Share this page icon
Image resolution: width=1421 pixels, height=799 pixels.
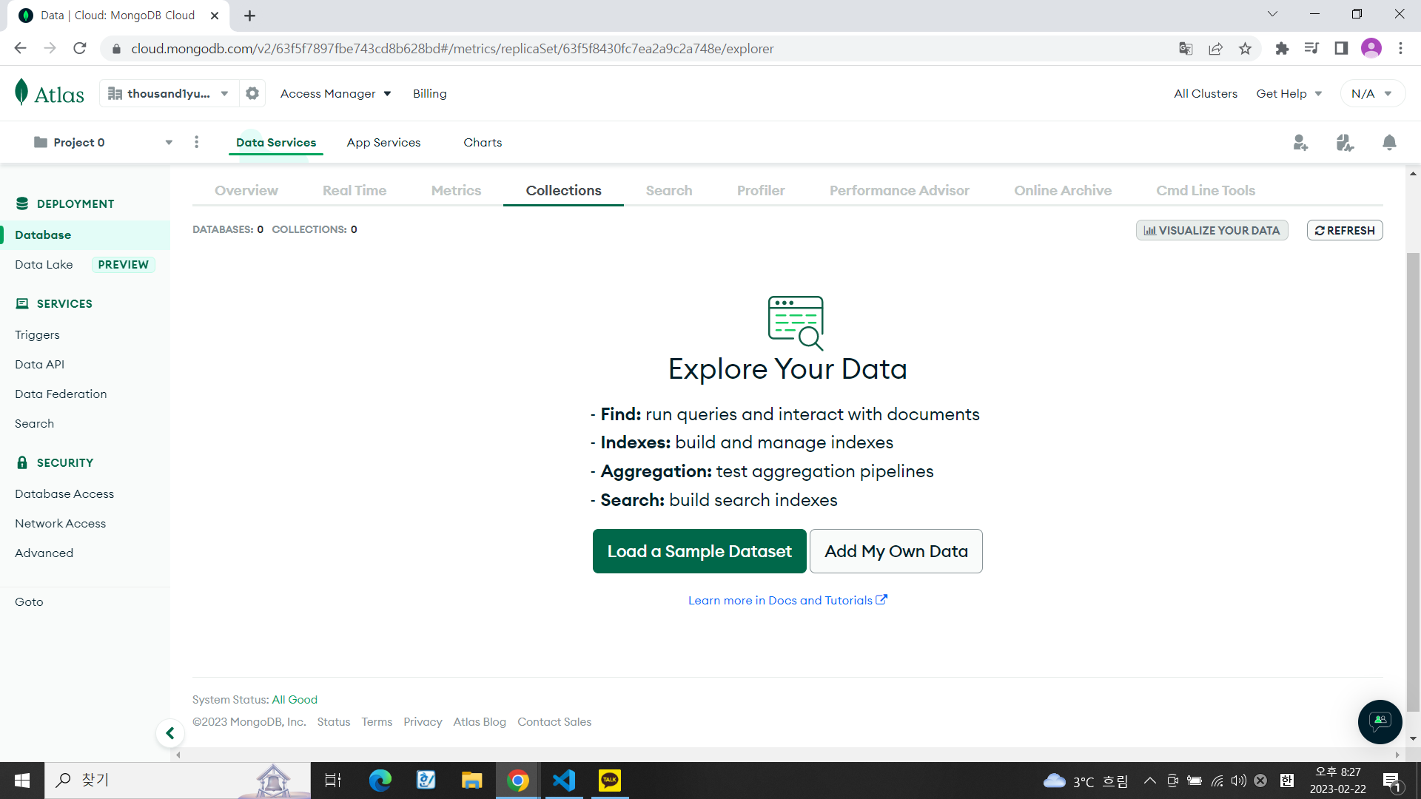[1215, 49]
